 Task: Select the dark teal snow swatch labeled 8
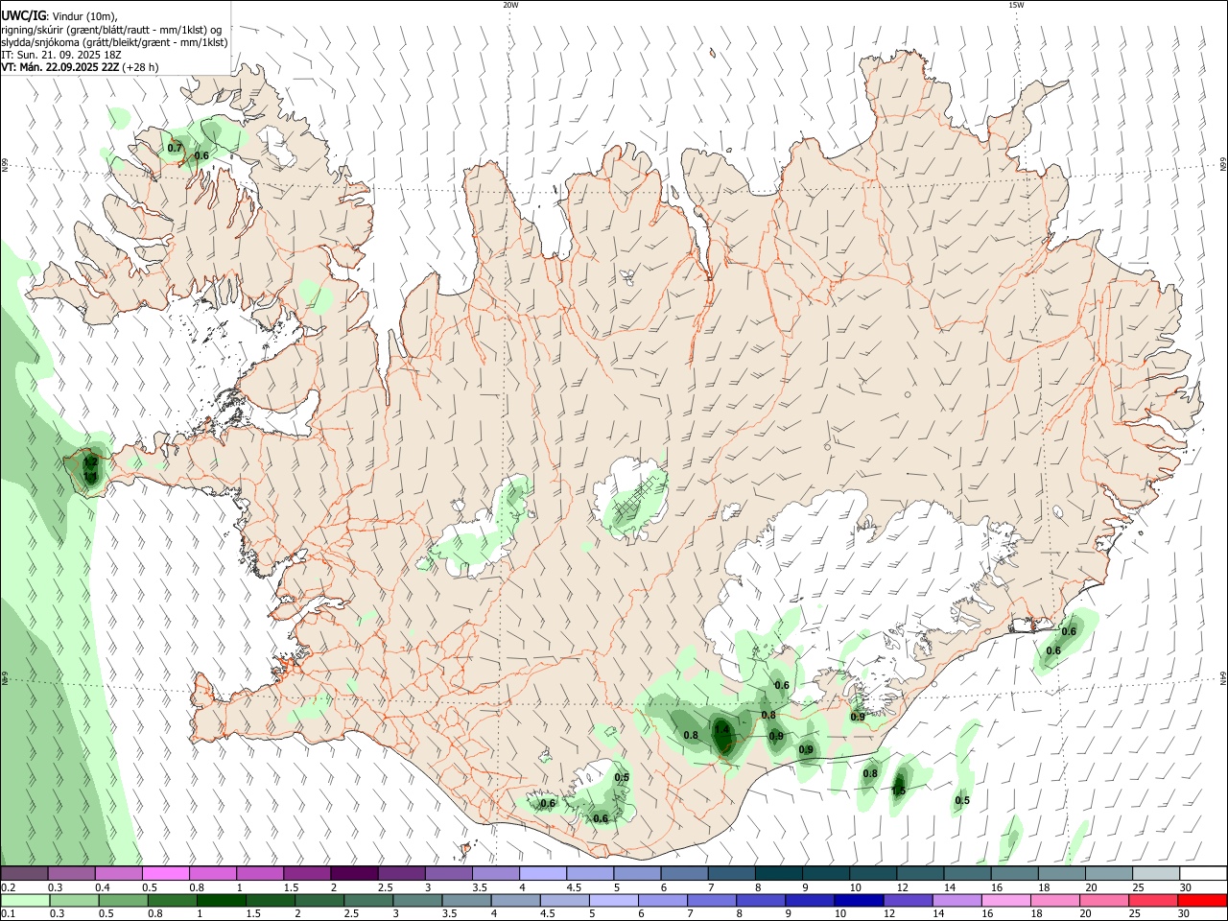[x=777, y=874]
